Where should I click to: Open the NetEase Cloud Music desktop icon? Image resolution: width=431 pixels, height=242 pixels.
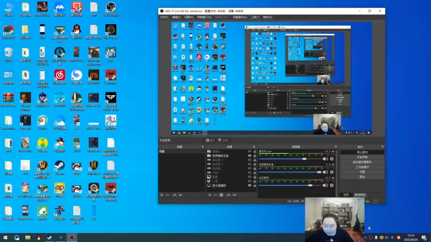click(60, 77)
